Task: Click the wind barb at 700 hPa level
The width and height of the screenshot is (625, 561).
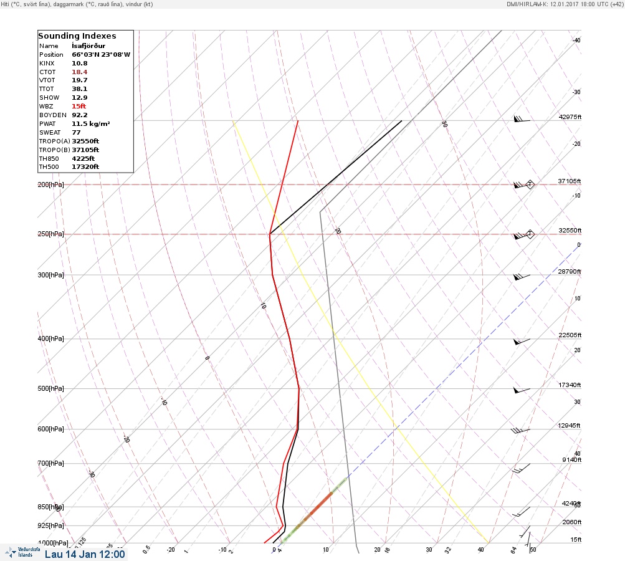Action: pos(521,469)
